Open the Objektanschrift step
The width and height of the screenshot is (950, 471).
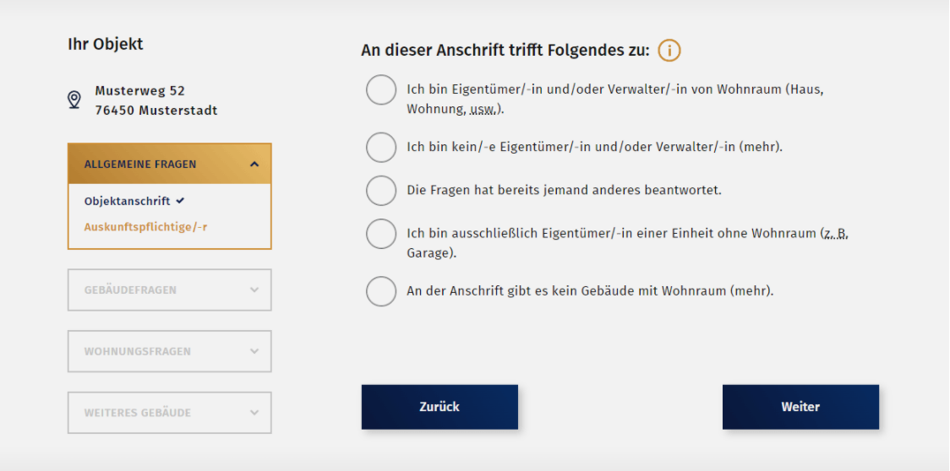pos(127,201)
